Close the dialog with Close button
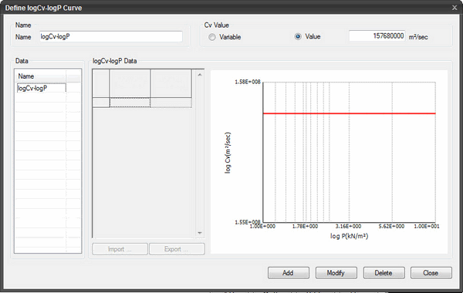463x293 pixels. 431,273
